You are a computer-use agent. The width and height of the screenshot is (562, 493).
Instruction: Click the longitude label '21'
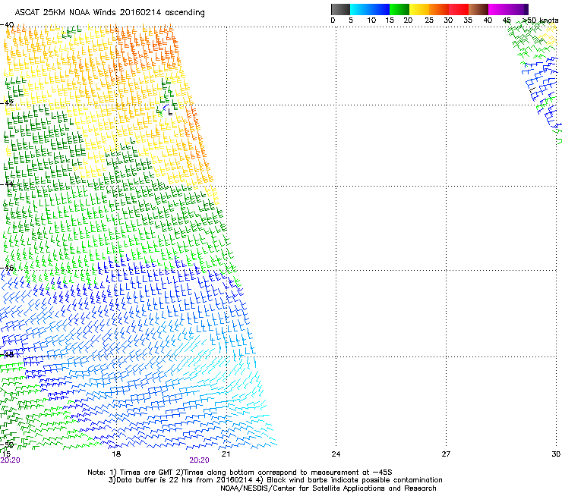coord(226,454)
